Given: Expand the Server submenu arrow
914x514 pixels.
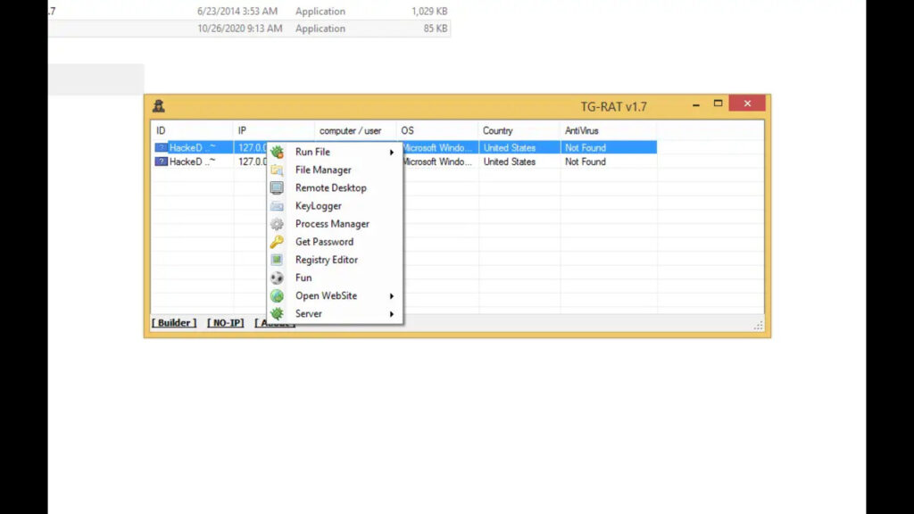Looking at the screenshot, I should [x=392, y=314].
